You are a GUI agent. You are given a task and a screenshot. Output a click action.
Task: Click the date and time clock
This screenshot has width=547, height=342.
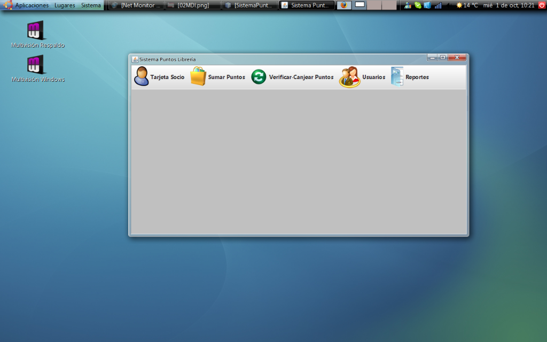click(509, 5)
